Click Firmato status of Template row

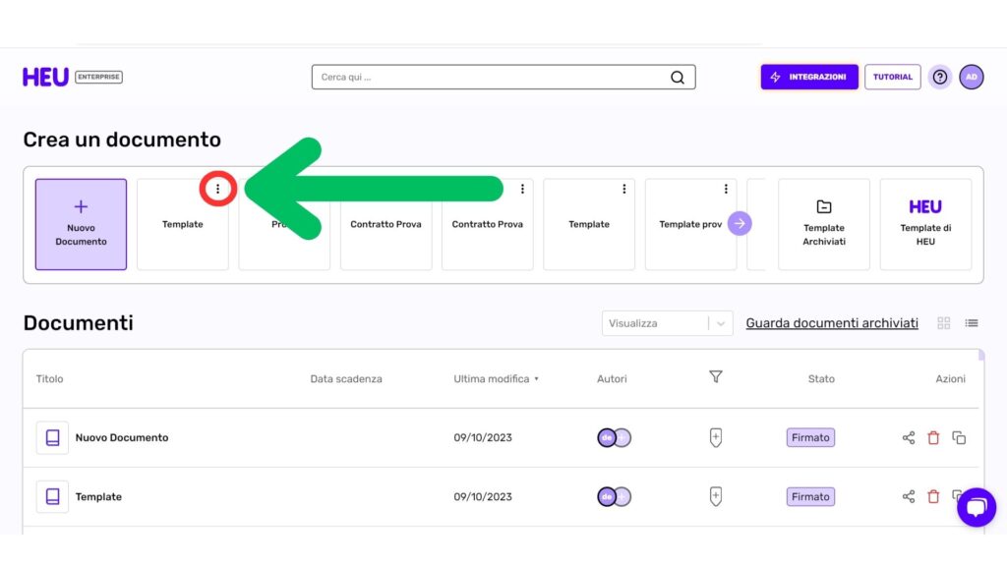(810, 496)
